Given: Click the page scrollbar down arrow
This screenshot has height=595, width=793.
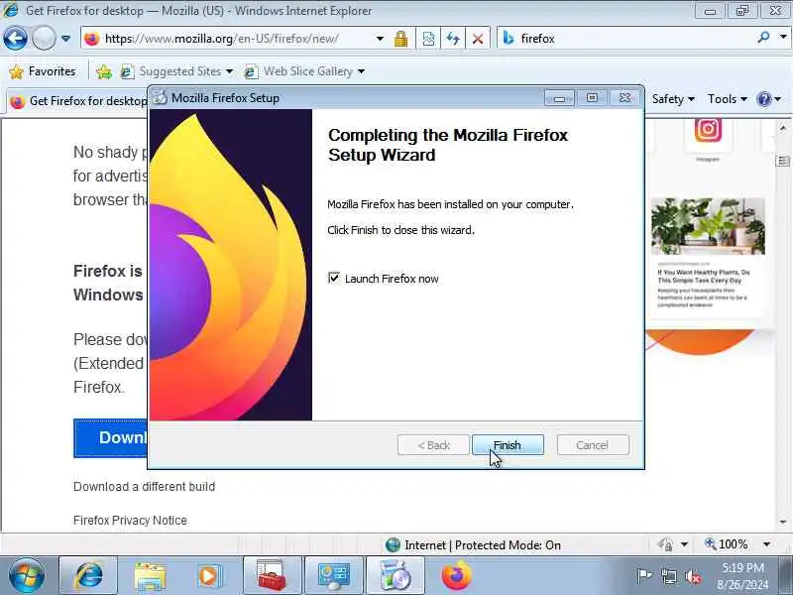Looking at the screenshot, I should (x=783, y=522).
